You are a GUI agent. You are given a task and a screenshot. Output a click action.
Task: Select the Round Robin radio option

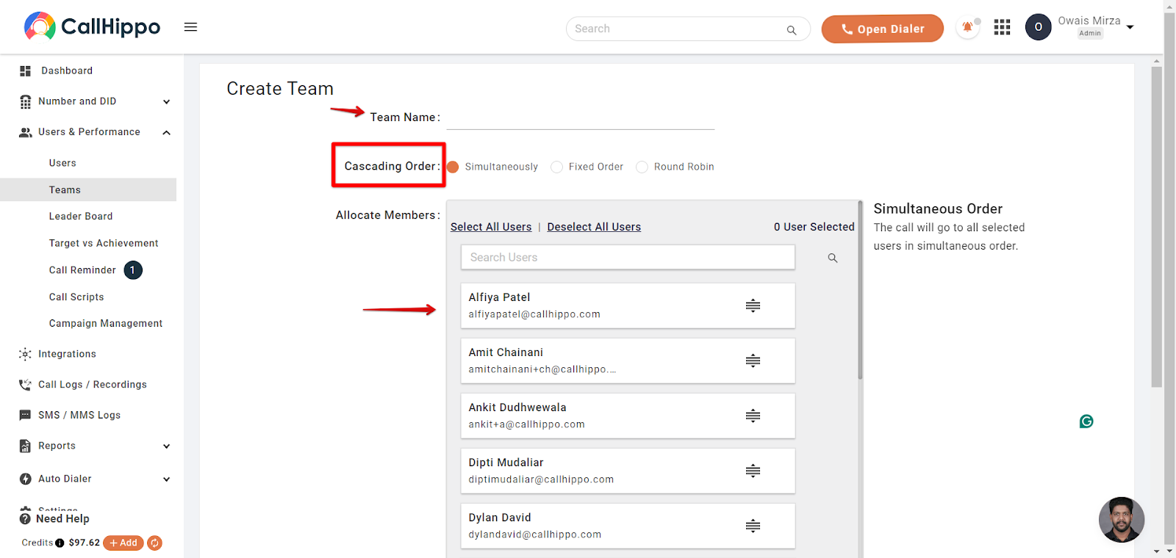(x=642, y=167)
